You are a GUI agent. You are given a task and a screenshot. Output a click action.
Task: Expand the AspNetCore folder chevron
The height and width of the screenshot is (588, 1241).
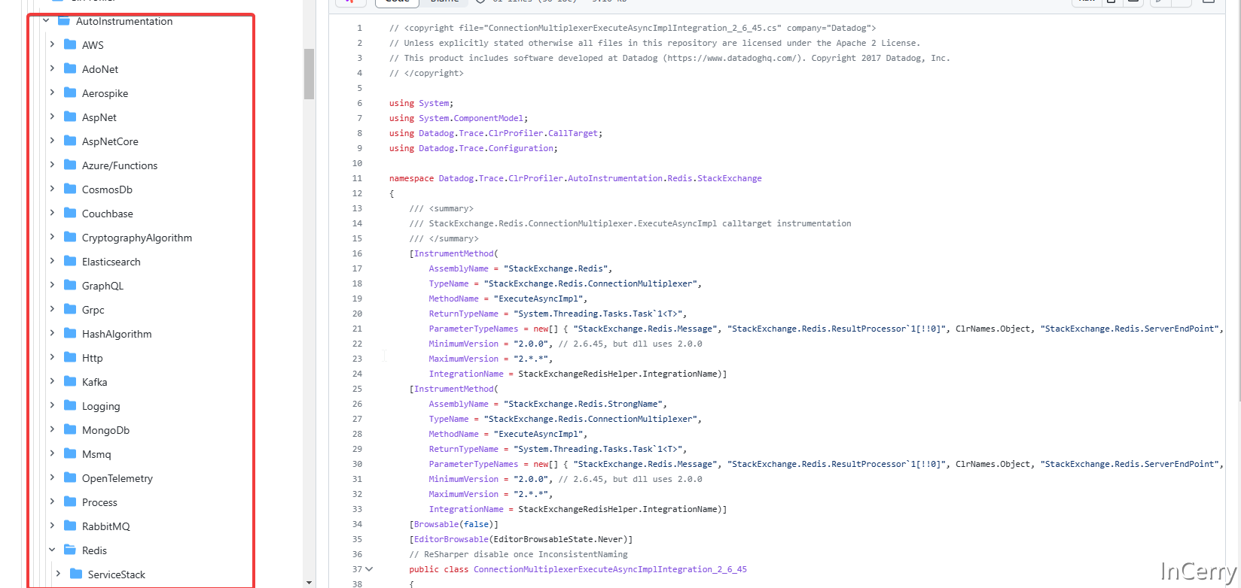tap(52, 141)
